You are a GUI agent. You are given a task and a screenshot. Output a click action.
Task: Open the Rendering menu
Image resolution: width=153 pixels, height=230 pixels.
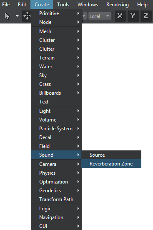point(118,5)
